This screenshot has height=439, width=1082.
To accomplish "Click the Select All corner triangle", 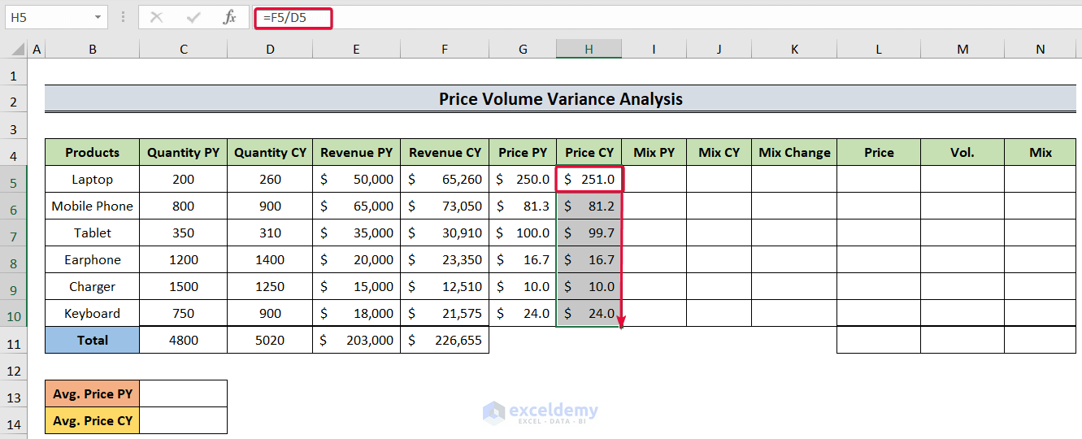I will click(18, 50).
